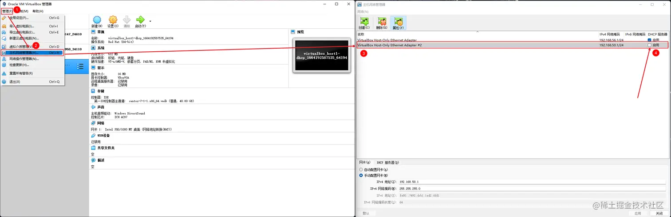
Task: Click the 关闭 close button
Action: [659, 213]
